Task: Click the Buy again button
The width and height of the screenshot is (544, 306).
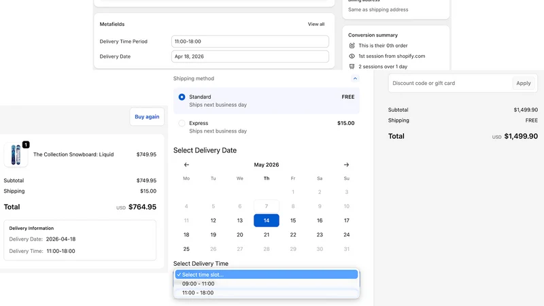Action: 147,116
